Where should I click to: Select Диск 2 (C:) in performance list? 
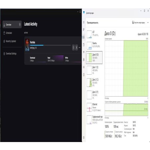[x=94, y=83]
